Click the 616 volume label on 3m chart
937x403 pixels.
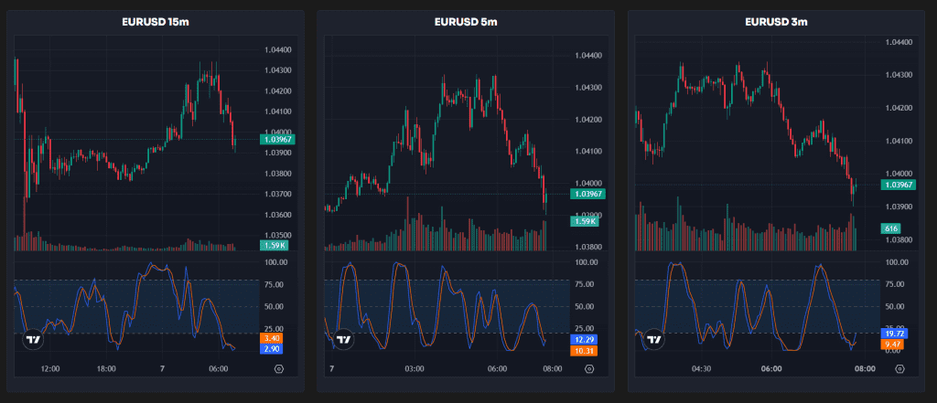tap(891, 228)
